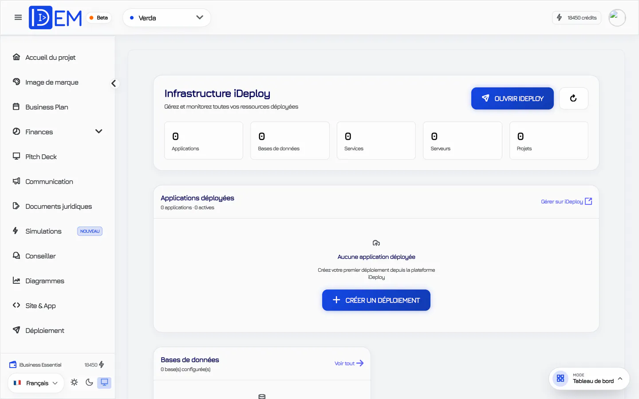Open the Français language dropdown
This screenshot has width=639, height=399.
(36, 383)
